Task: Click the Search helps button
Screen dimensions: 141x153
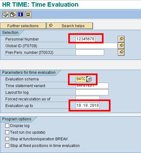Action: click(70, 26)
